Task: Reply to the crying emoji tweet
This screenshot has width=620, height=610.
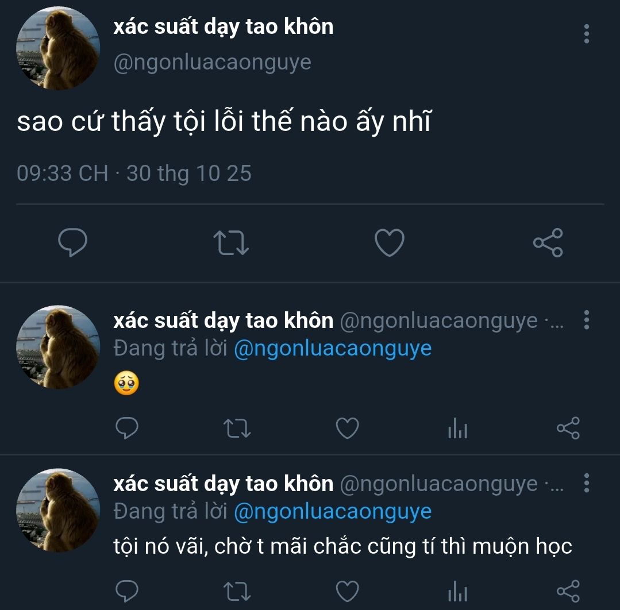Action: tap(126, 428)
